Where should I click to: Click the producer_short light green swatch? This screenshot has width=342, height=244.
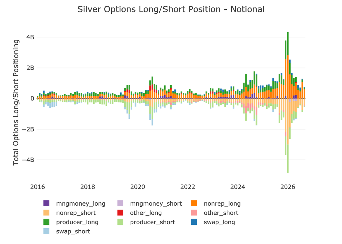coord(120,222)
